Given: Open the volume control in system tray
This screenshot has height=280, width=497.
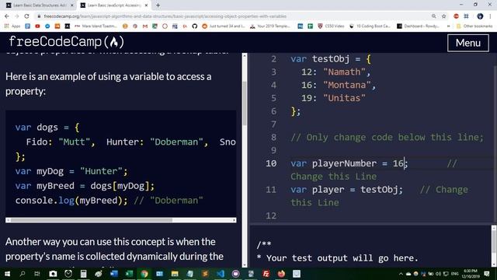Looking at the screenshot, I should [x=438, y=274].
